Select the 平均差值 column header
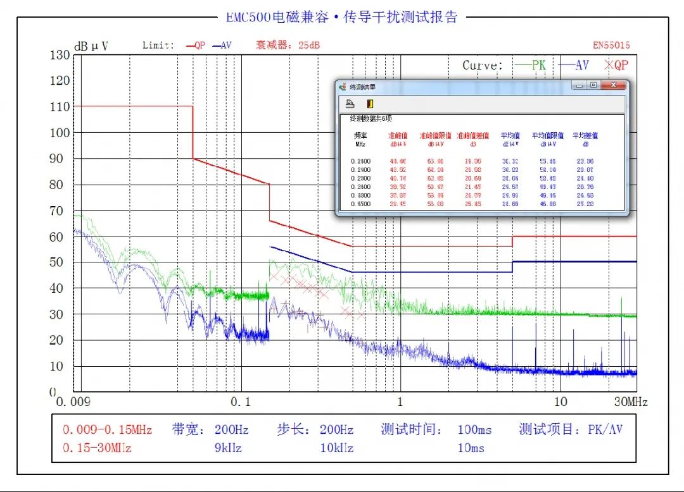Image resolution: width=684 pixels, height=492 pixels. [x=585, y=135]
